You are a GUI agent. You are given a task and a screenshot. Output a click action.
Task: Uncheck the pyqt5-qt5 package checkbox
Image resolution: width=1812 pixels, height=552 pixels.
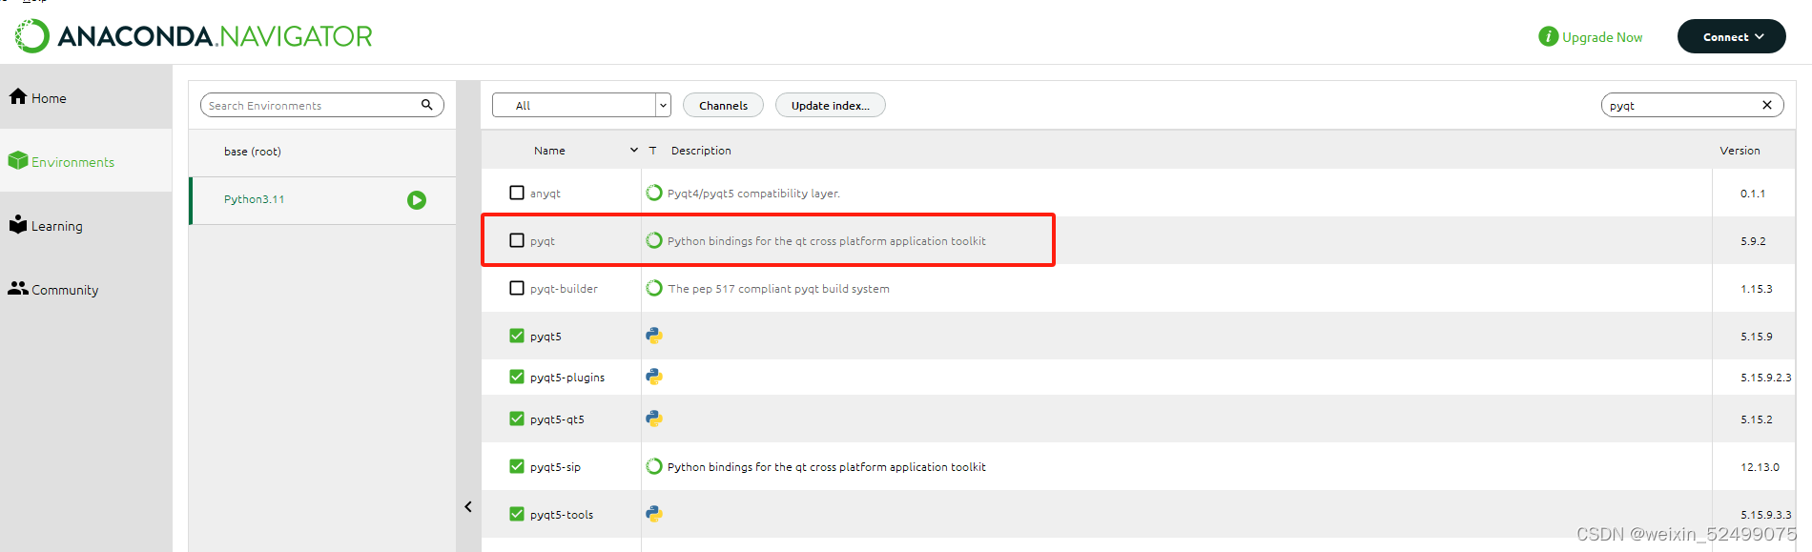(x=517, y=419)
